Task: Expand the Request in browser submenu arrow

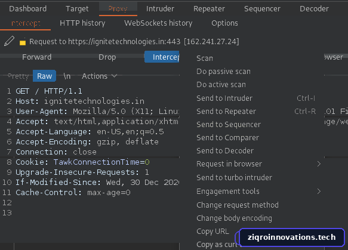Action: (x=319, y=164)
